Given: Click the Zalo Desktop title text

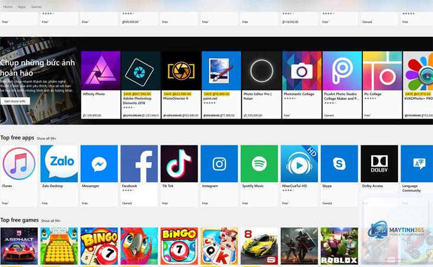Looking at the screenshot, I should click(x=52, y=186).
